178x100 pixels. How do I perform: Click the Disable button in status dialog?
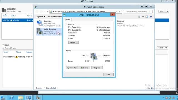[85, 68]
